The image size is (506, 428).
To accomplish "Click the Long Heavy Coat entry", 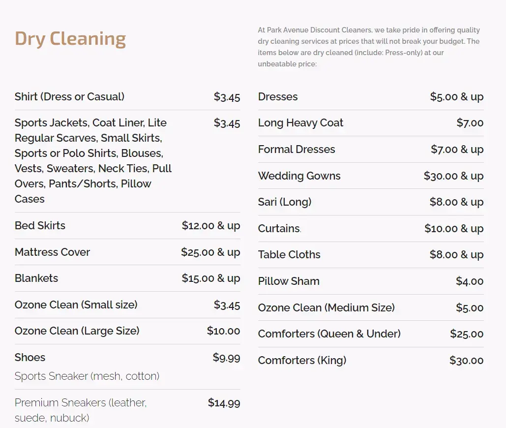I will 300,123.
